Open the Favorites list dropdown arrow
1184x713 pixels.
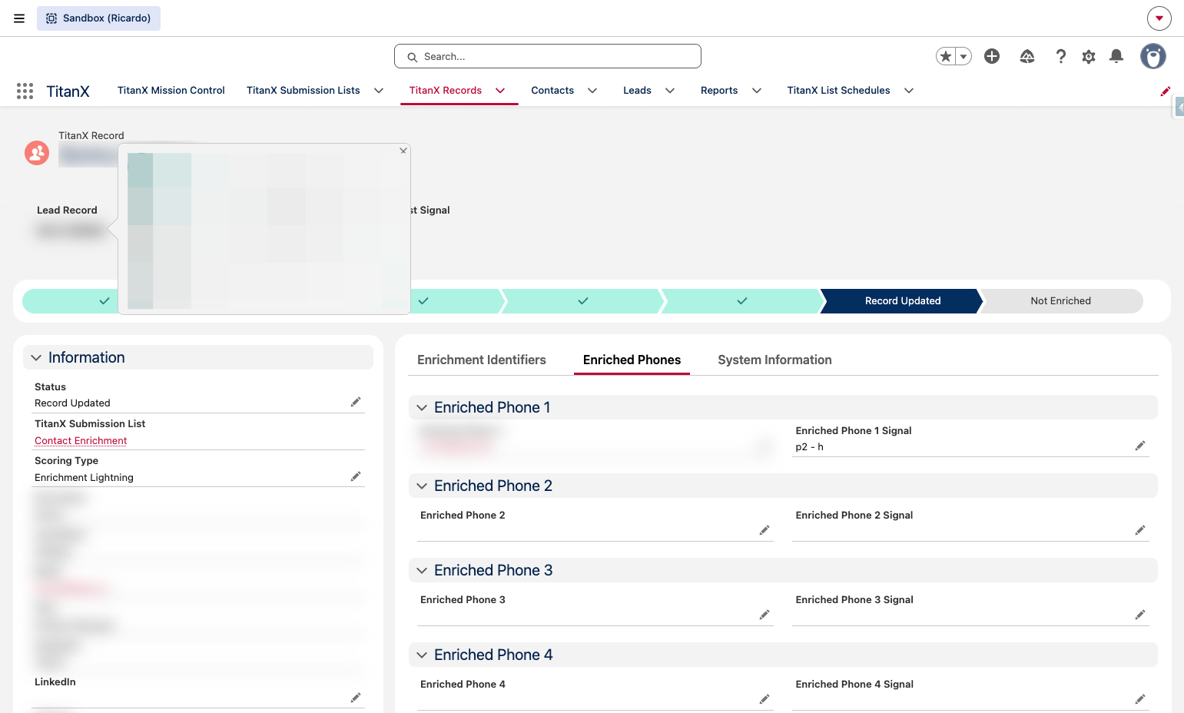(x=963, y=56)
